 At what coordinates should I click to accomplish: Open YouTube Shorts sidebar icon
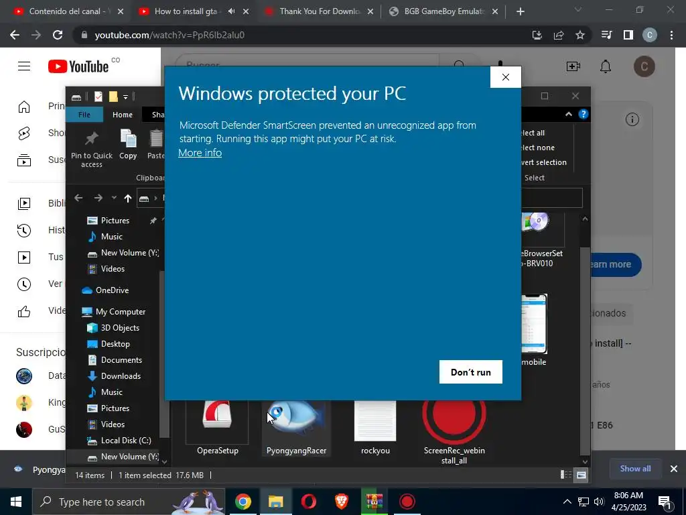[24, 133]
